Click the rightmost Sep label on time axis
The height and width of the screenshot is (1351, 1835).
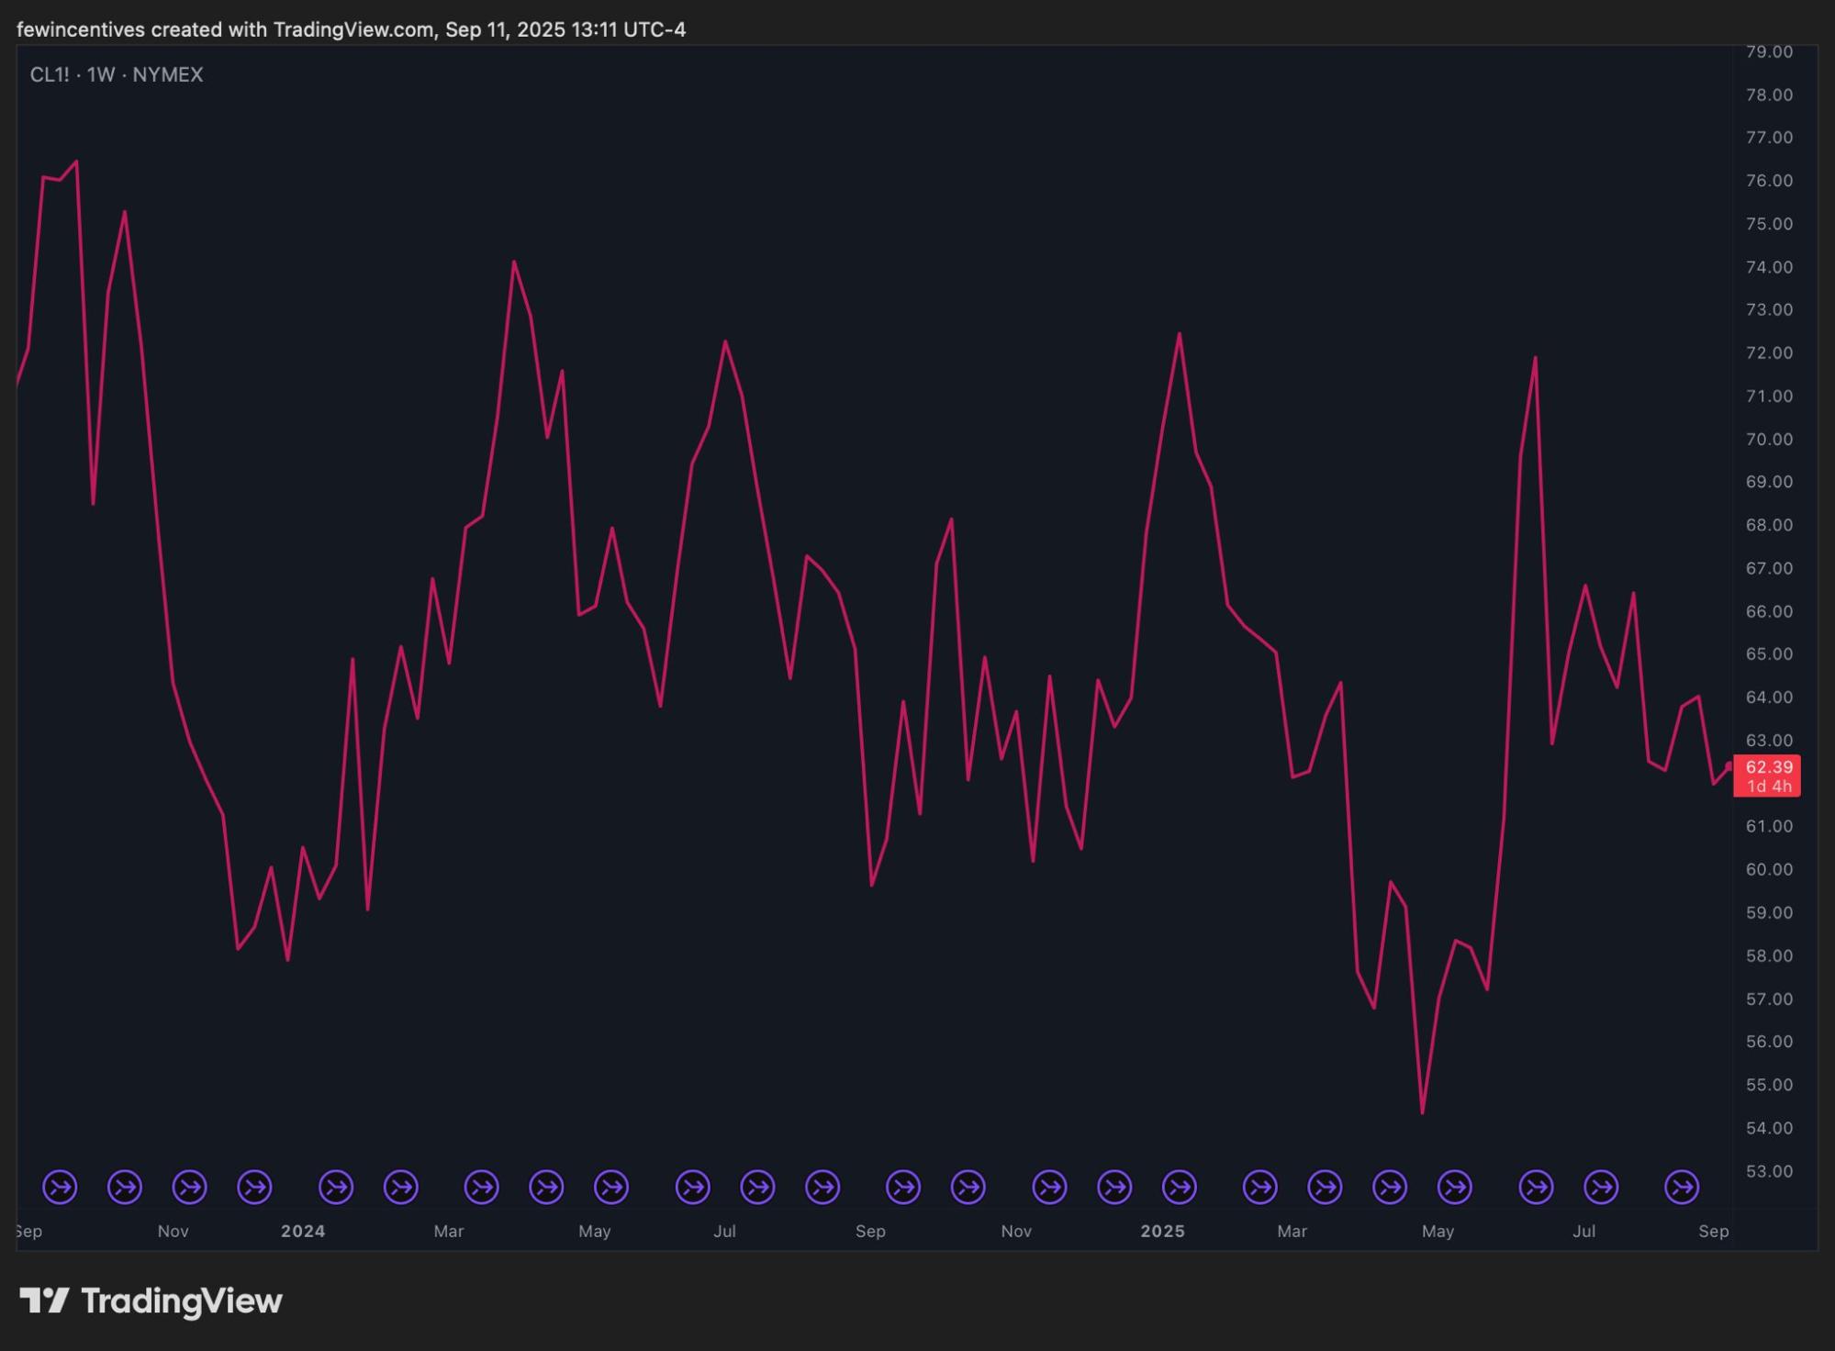coord(1713,1231)
